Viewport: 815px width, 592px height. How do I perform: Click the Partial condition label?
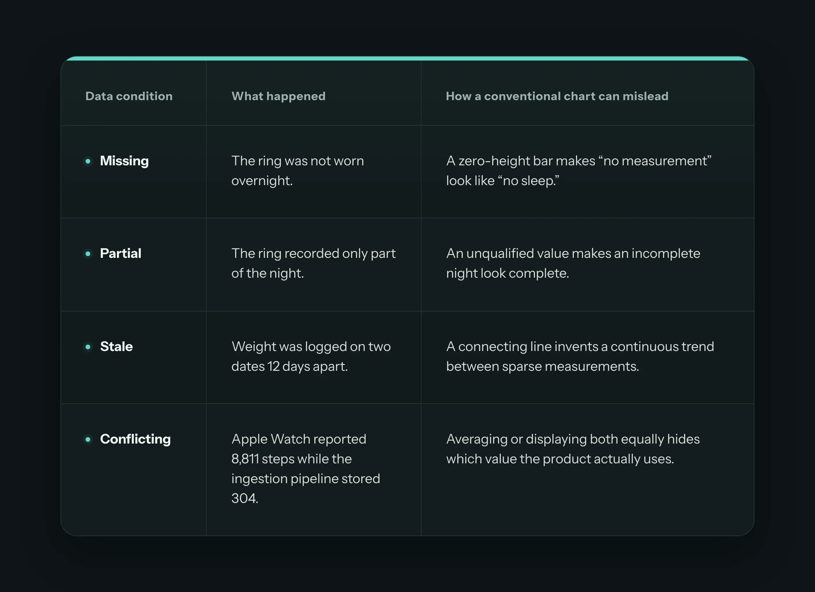tap(121, 254)
